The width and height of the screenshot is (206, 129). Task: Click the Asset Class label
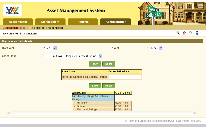(x=9, y=56)
